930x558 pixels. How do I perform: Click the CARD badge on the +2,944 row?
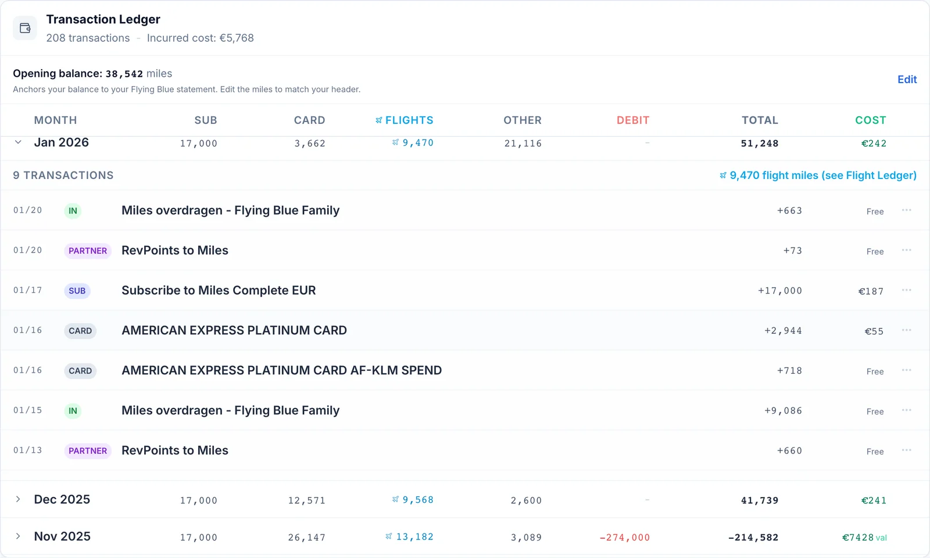[80, 331]
